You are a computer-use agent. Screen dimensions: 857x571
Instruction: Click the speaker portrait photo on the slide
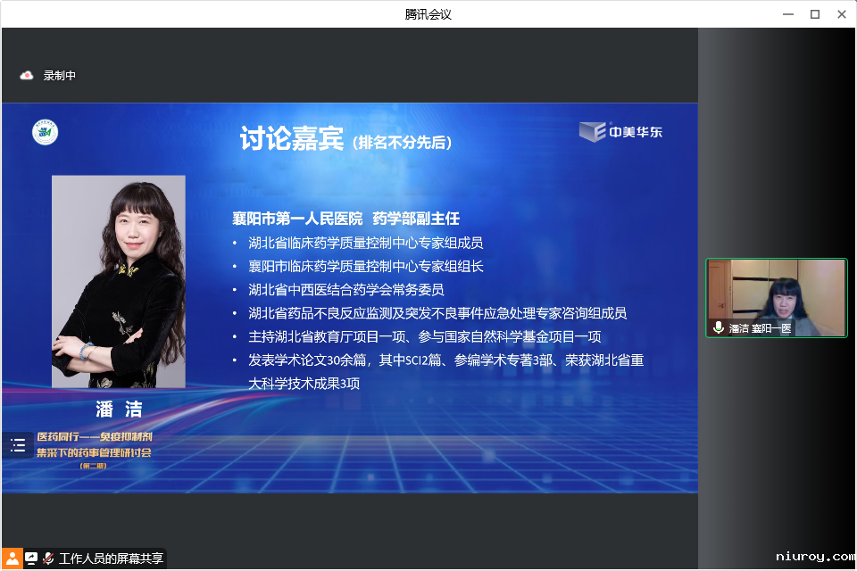click(x=118, y=281)
